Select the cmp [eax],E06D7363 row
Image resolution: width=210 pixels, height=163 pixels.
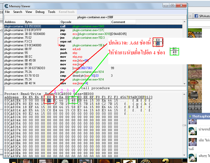tap(93, 68)
